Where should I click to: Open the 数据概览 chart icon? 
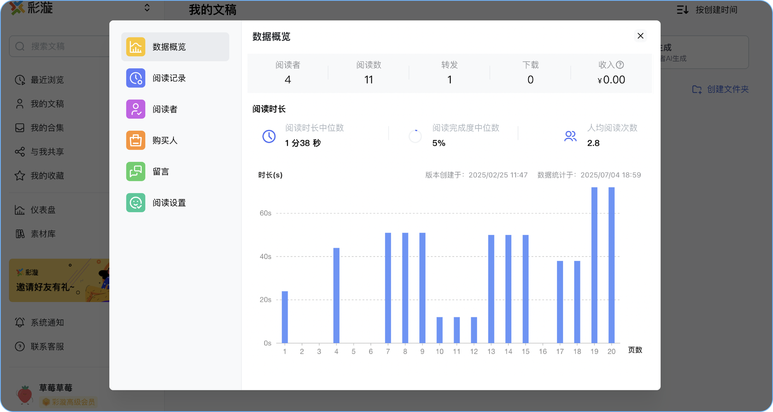coord(136,47)
